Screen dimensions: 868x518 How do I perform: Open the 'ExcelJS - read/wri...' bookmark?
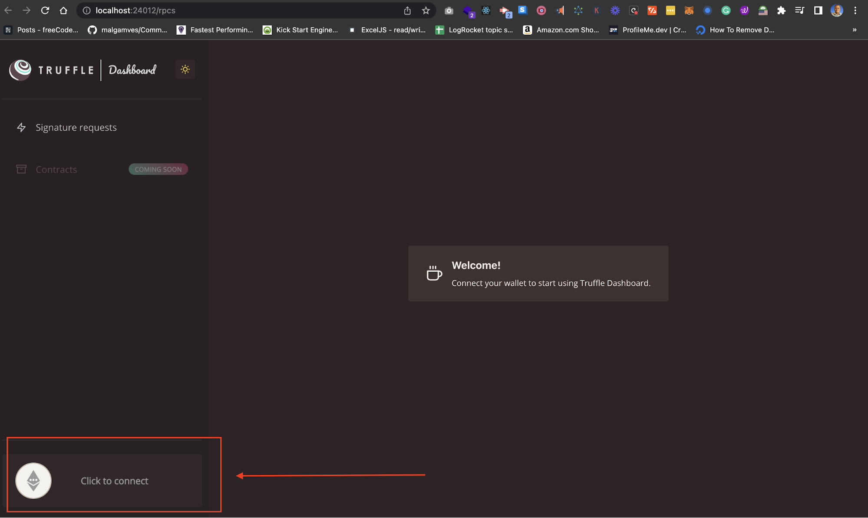click(x=387, y=30)
